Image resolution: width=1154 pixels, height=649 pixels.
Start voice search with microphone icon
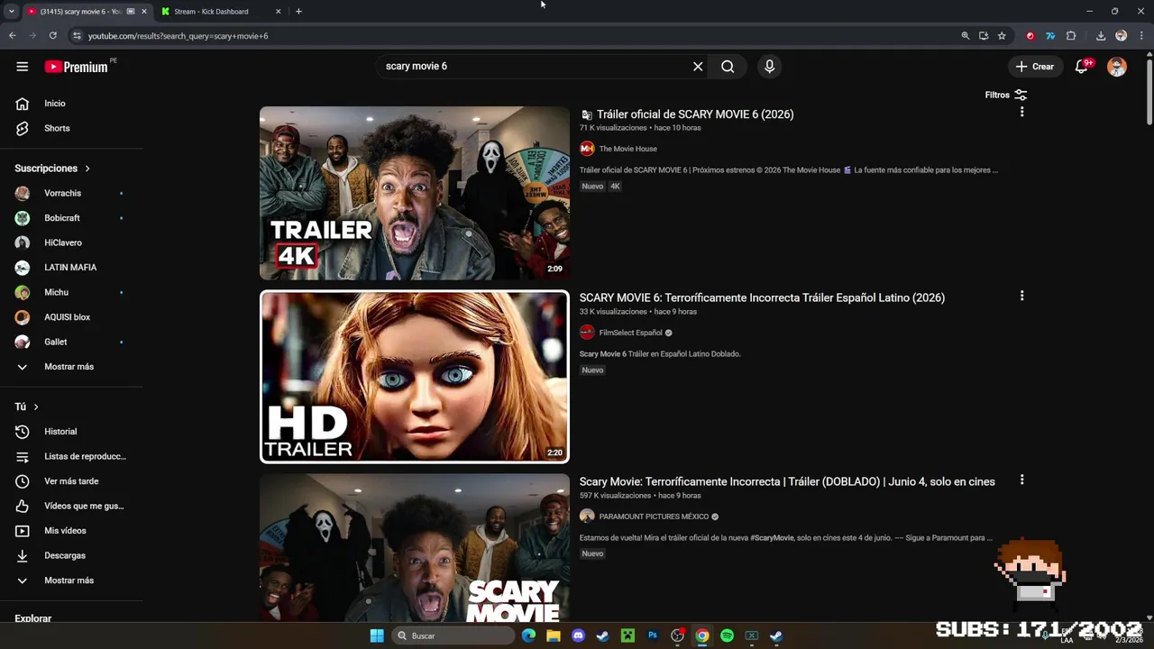point(769,67)
